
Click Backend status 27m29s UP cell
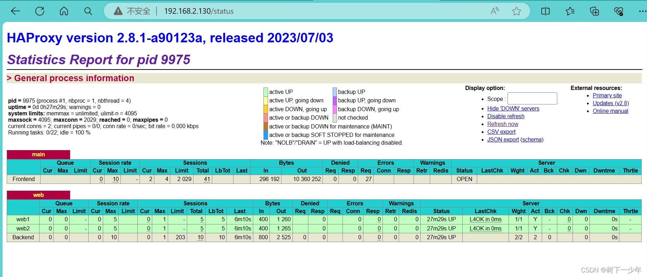(441, 237)
